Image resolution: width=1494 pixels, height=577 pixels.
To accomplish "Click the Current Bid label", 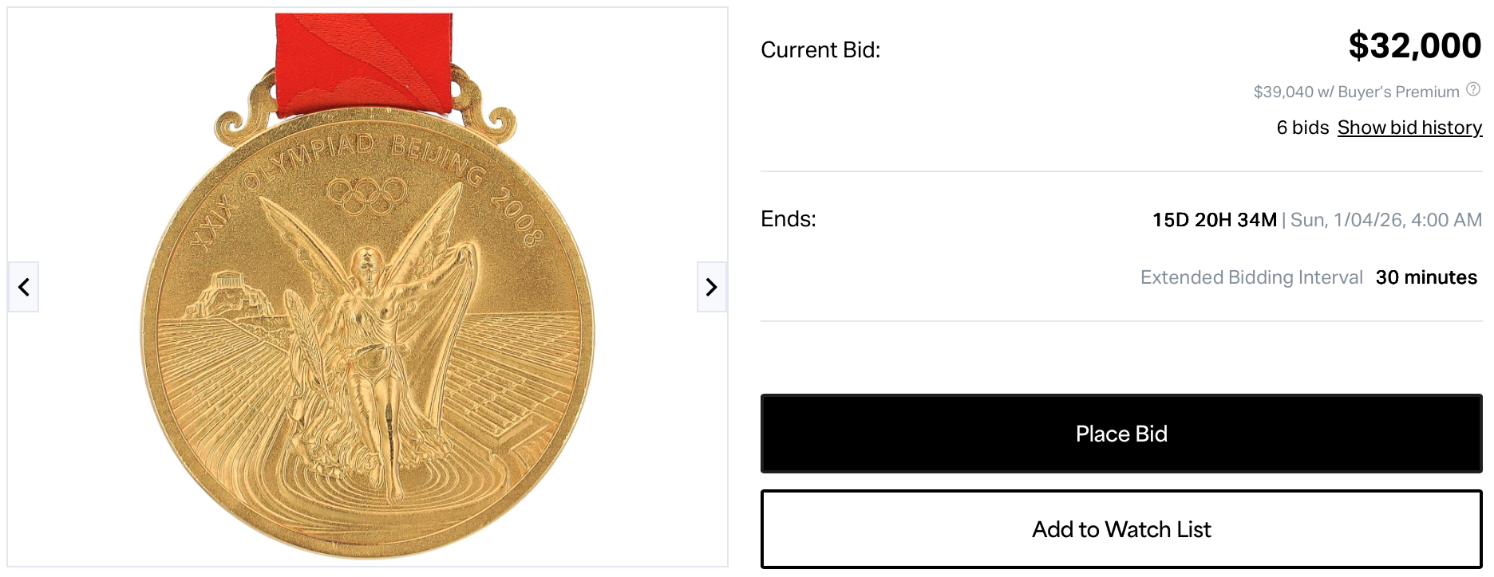I will (x=820, y=50).
